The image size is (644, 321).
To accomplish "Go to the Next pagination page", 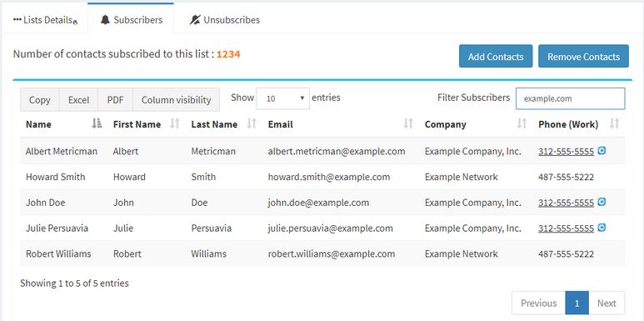I will [x=607, y=303].
